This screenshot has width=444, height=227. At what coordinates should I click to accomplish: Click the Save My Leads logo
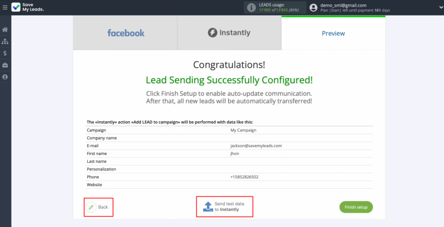[x=28, y=7]
